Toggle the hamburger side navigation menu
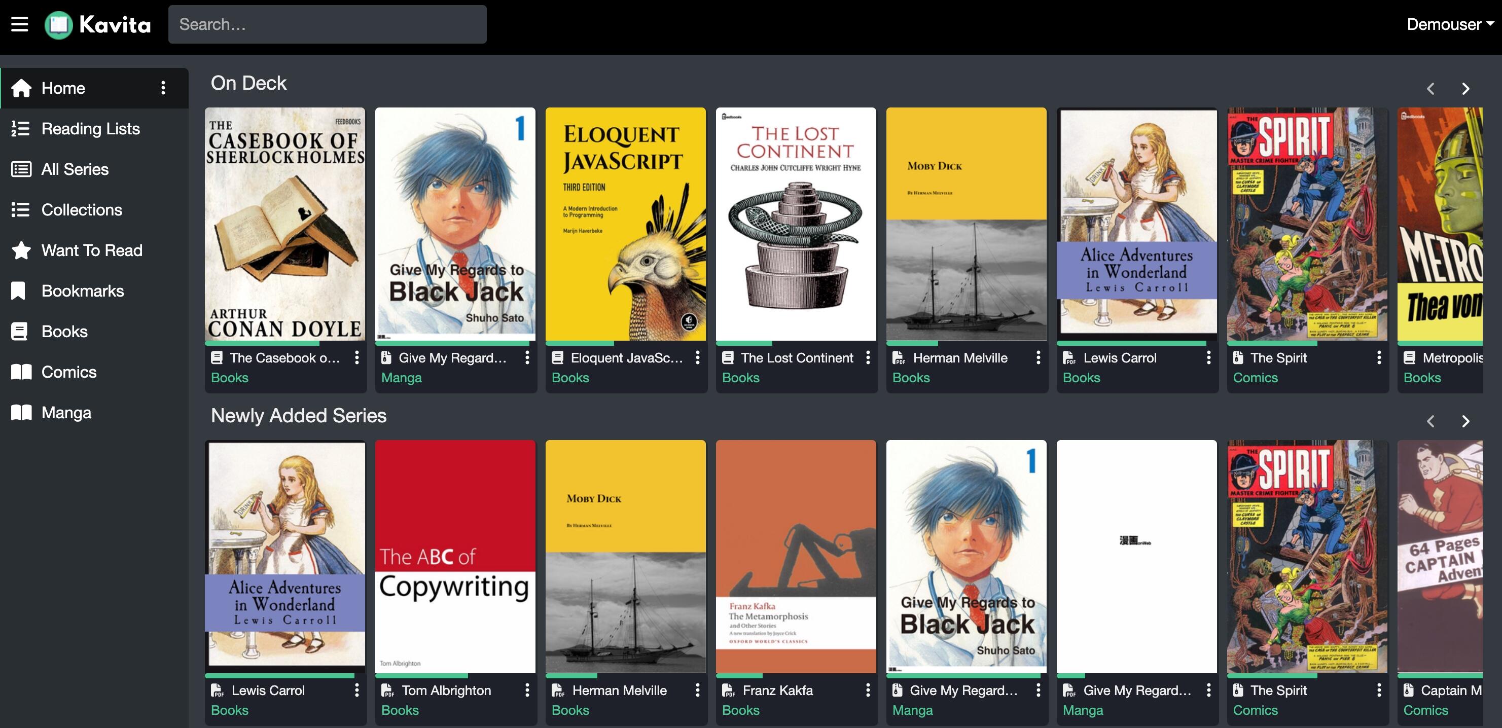Screen dimensions: 1502x728 click(x=20, y=24)
